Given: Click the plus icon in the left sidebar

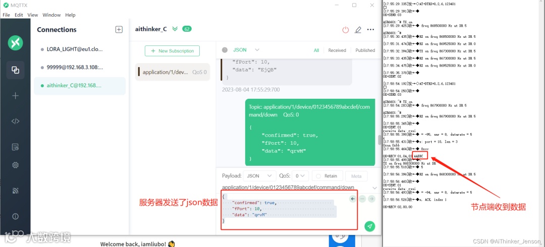Looking at the screenshot, I should coord(15,96).
